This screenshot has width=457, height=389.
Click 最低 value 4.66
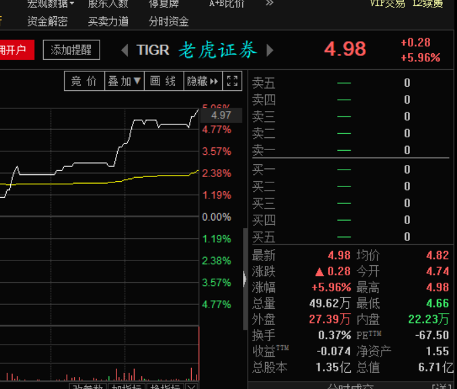(437, 304)
